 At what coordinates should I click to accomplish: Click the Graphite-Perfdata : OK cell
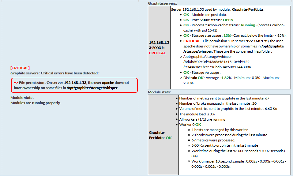pyautogui.click(x=160, y=135)
